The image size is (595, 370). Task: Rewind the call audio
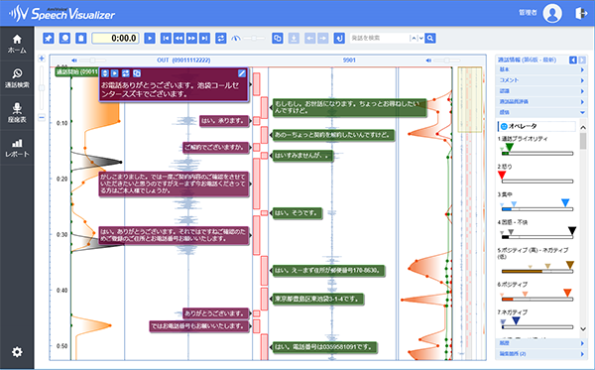[178, 38]
